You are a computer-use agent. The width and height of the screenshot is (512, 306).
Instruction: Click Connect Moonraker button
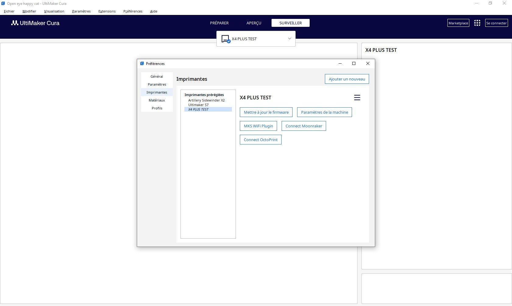304,126
